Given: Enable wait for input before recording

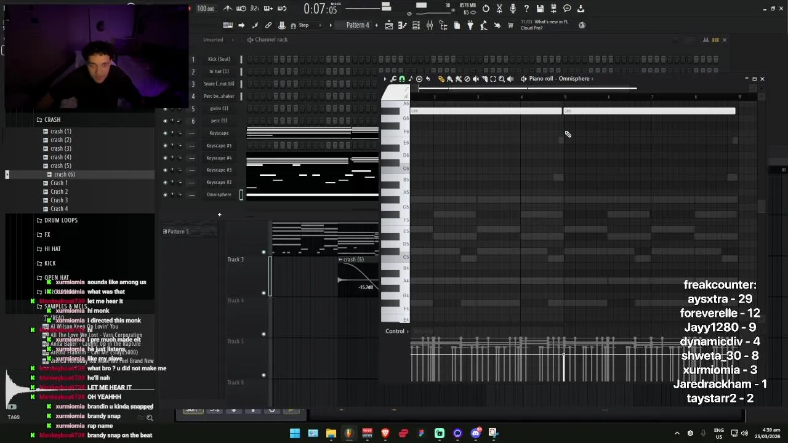Looking at the screenshot, I should [x=241, y=9].
